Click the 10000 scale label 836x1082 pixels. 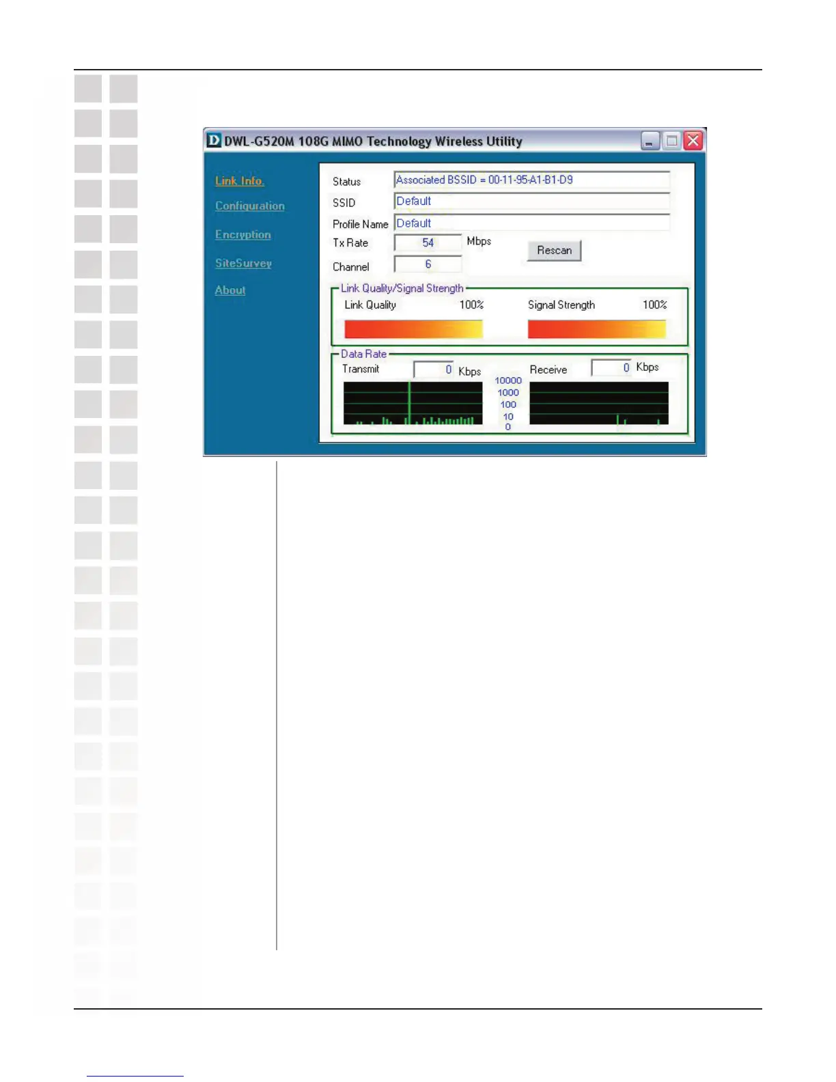508,380
